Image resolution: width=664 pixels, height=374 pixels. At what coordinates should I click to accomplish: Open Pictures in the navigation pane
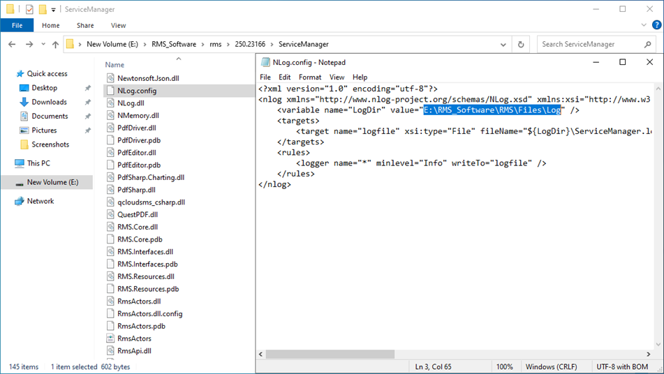44,130
